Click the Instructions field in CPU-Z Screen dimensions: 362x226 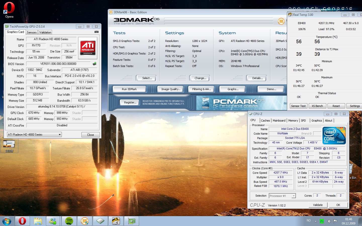(x=307, y=162)
